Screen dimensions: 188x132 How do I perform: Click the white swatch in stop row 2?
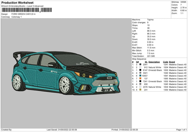coord(140,67)
